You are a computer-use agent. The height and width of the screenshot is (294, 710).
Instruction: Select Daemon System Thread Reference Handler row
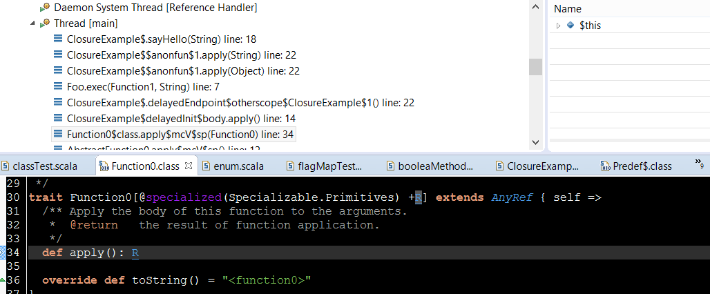tap(155, 8)
